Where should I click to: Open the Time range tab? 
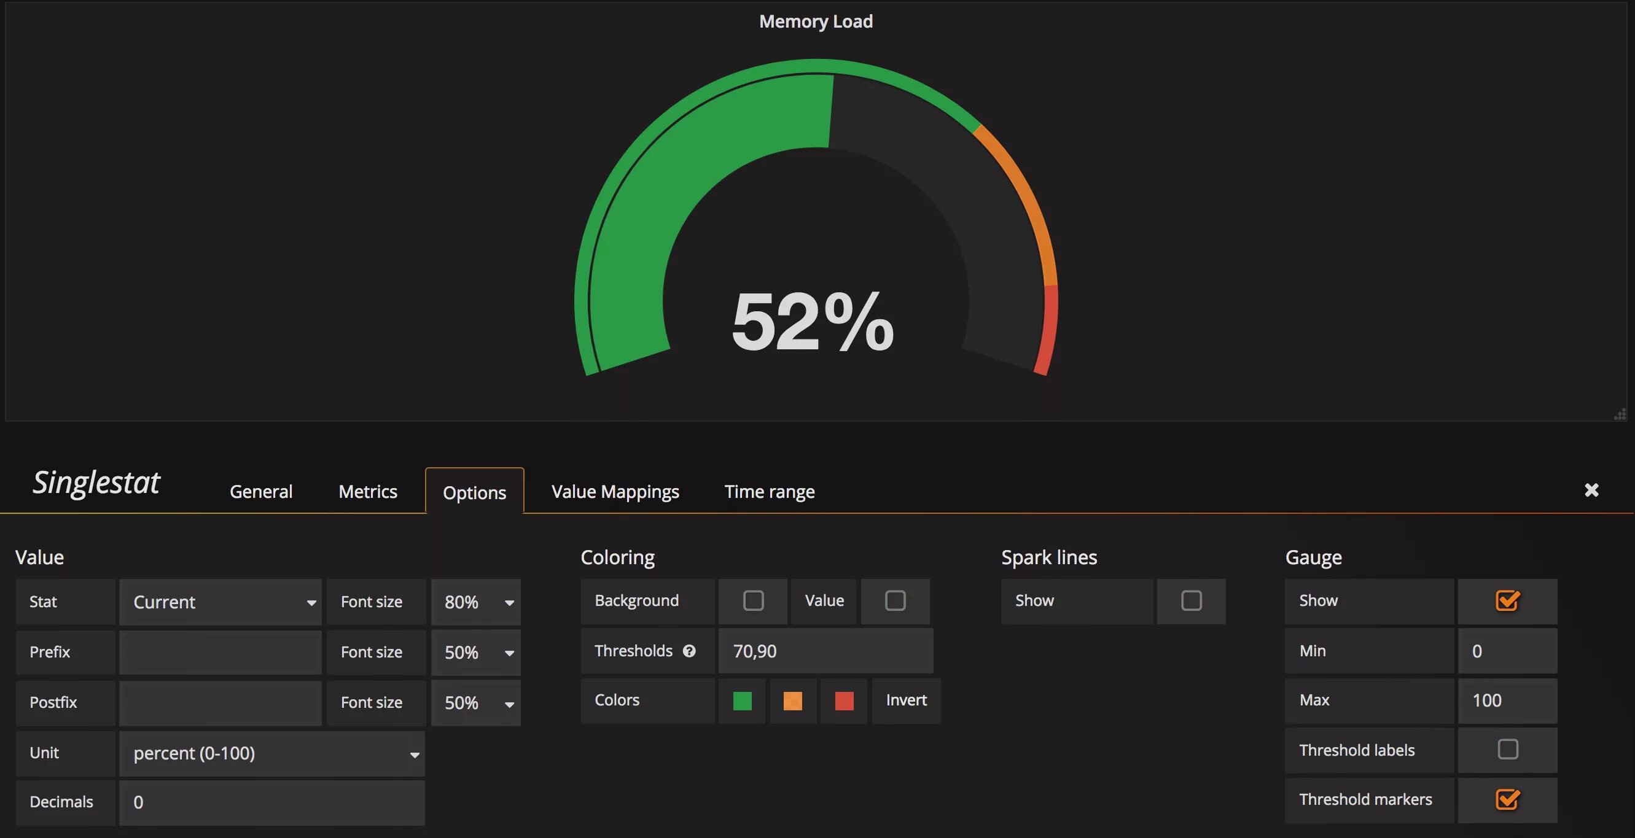[x=769, y=492]
